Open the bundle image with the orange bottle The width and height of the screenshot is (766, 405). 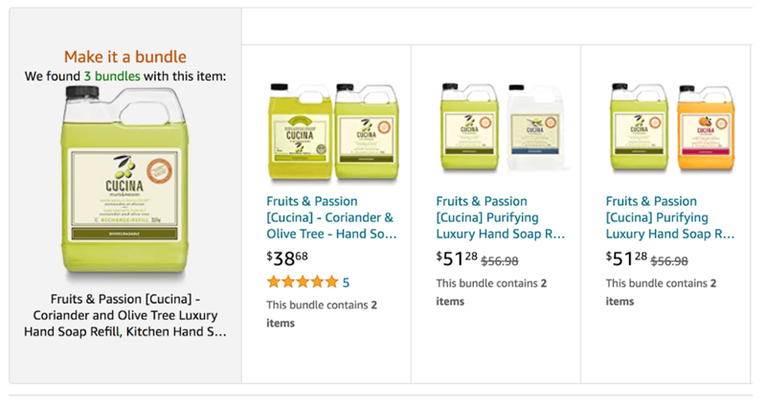click(x=665, y=127)
